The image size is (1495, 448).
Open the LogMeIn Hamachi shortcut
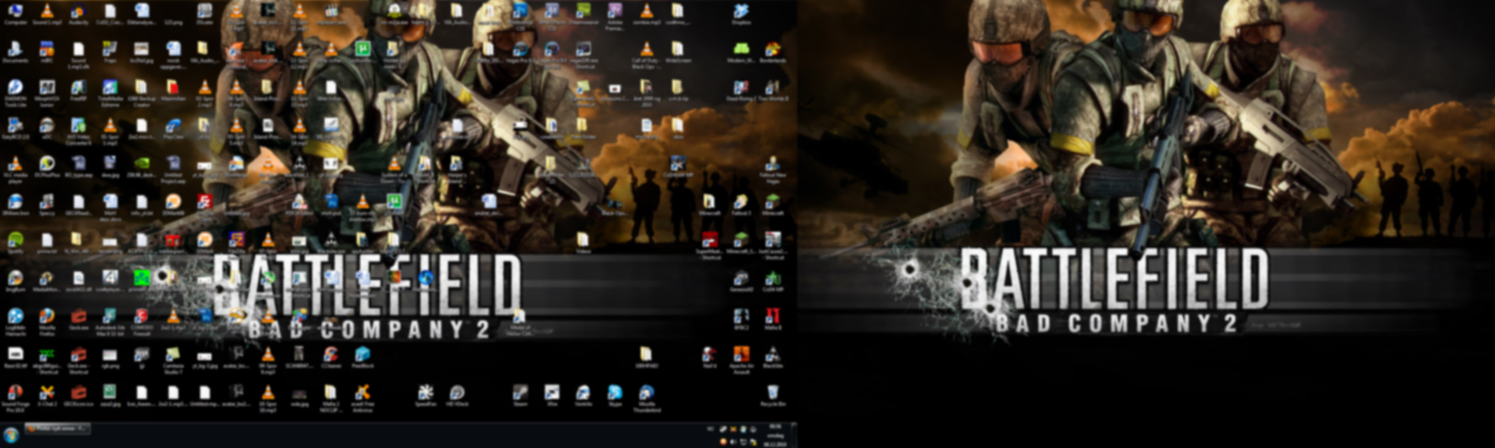[16, 322]
